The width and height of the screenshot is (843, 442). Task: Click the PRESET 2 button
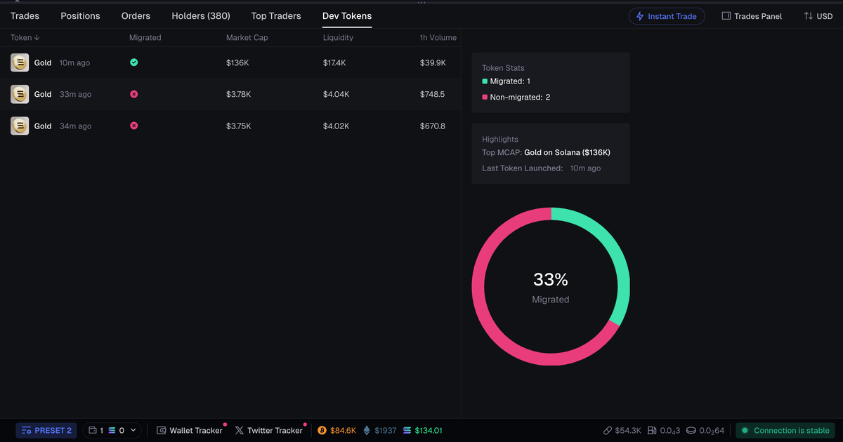click(x=46, y=430)
